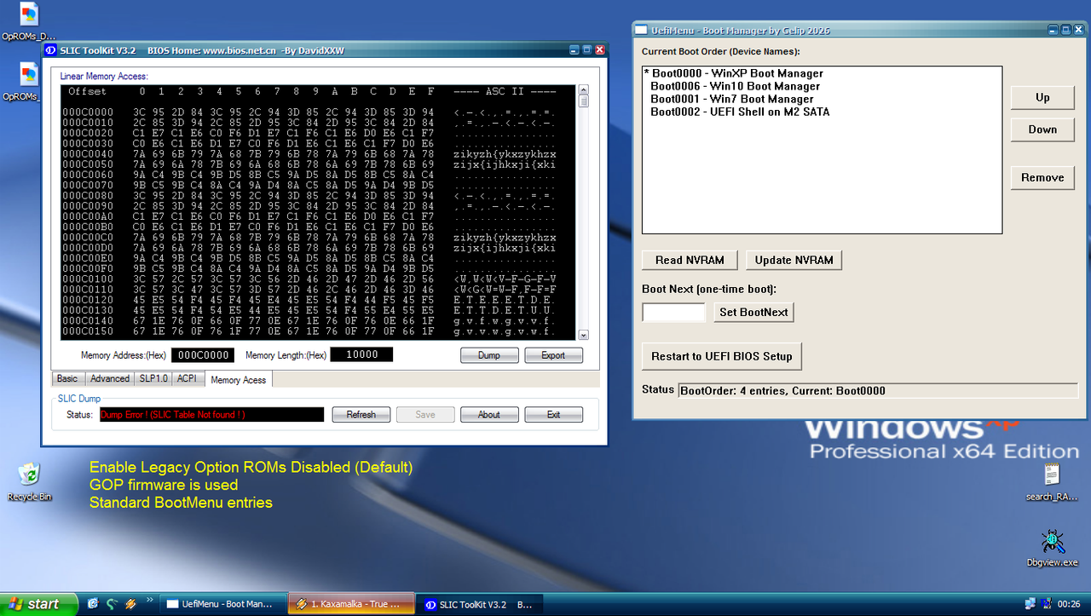Click hex row at offset 000C0000
The image size is (1091, 616).
(x=309, y=112)
